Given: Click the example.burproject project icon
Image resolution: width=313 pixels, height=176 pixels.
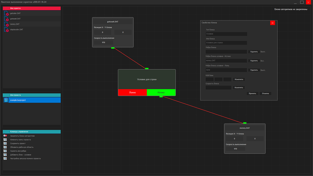Looking at the screenshot, I should point(6,100).
